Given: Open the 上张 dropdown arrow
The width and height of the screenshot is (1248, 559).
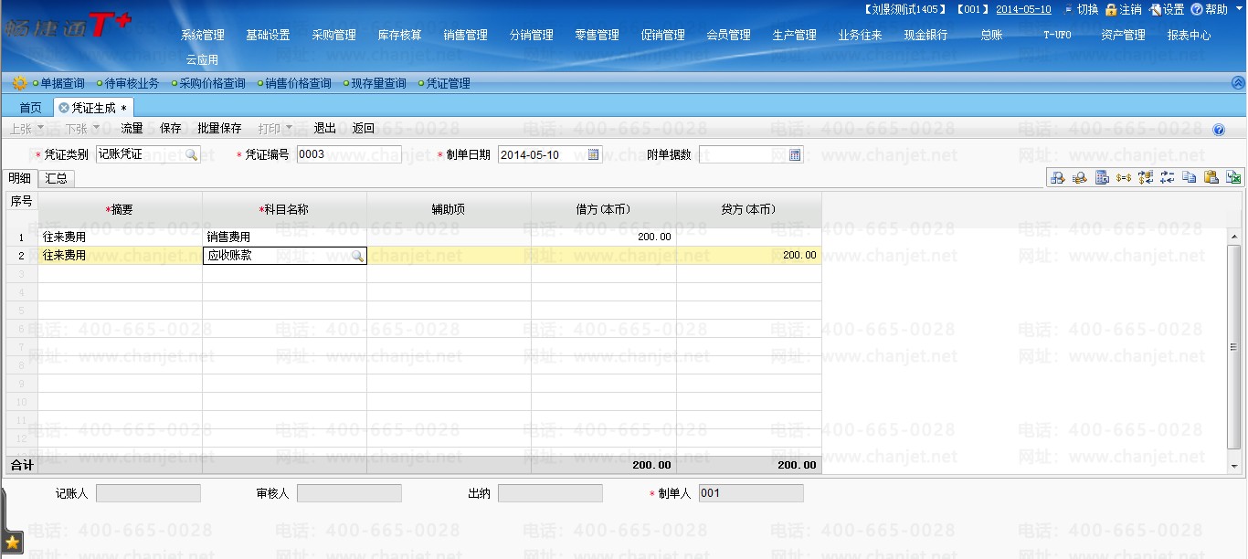Looking at the screenshot, I should [41, 128].
